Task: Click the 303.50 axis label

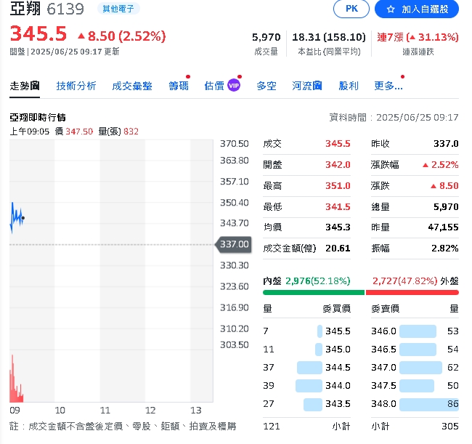Action: point(235,344)
